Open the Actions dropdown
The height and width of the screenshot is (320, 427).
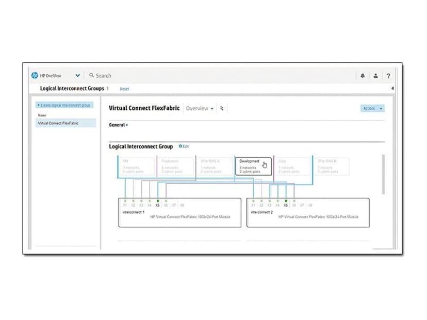pos(372,108)
